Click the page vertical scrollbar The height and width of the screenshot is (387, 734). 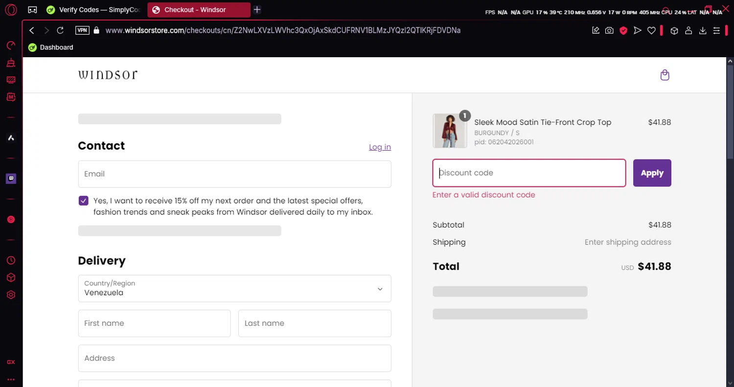[730, 113]
